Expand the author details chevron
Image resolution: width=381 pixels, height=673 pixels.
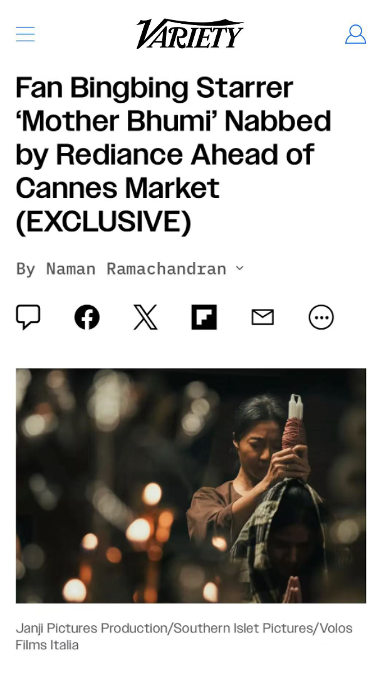pos(240,268)
